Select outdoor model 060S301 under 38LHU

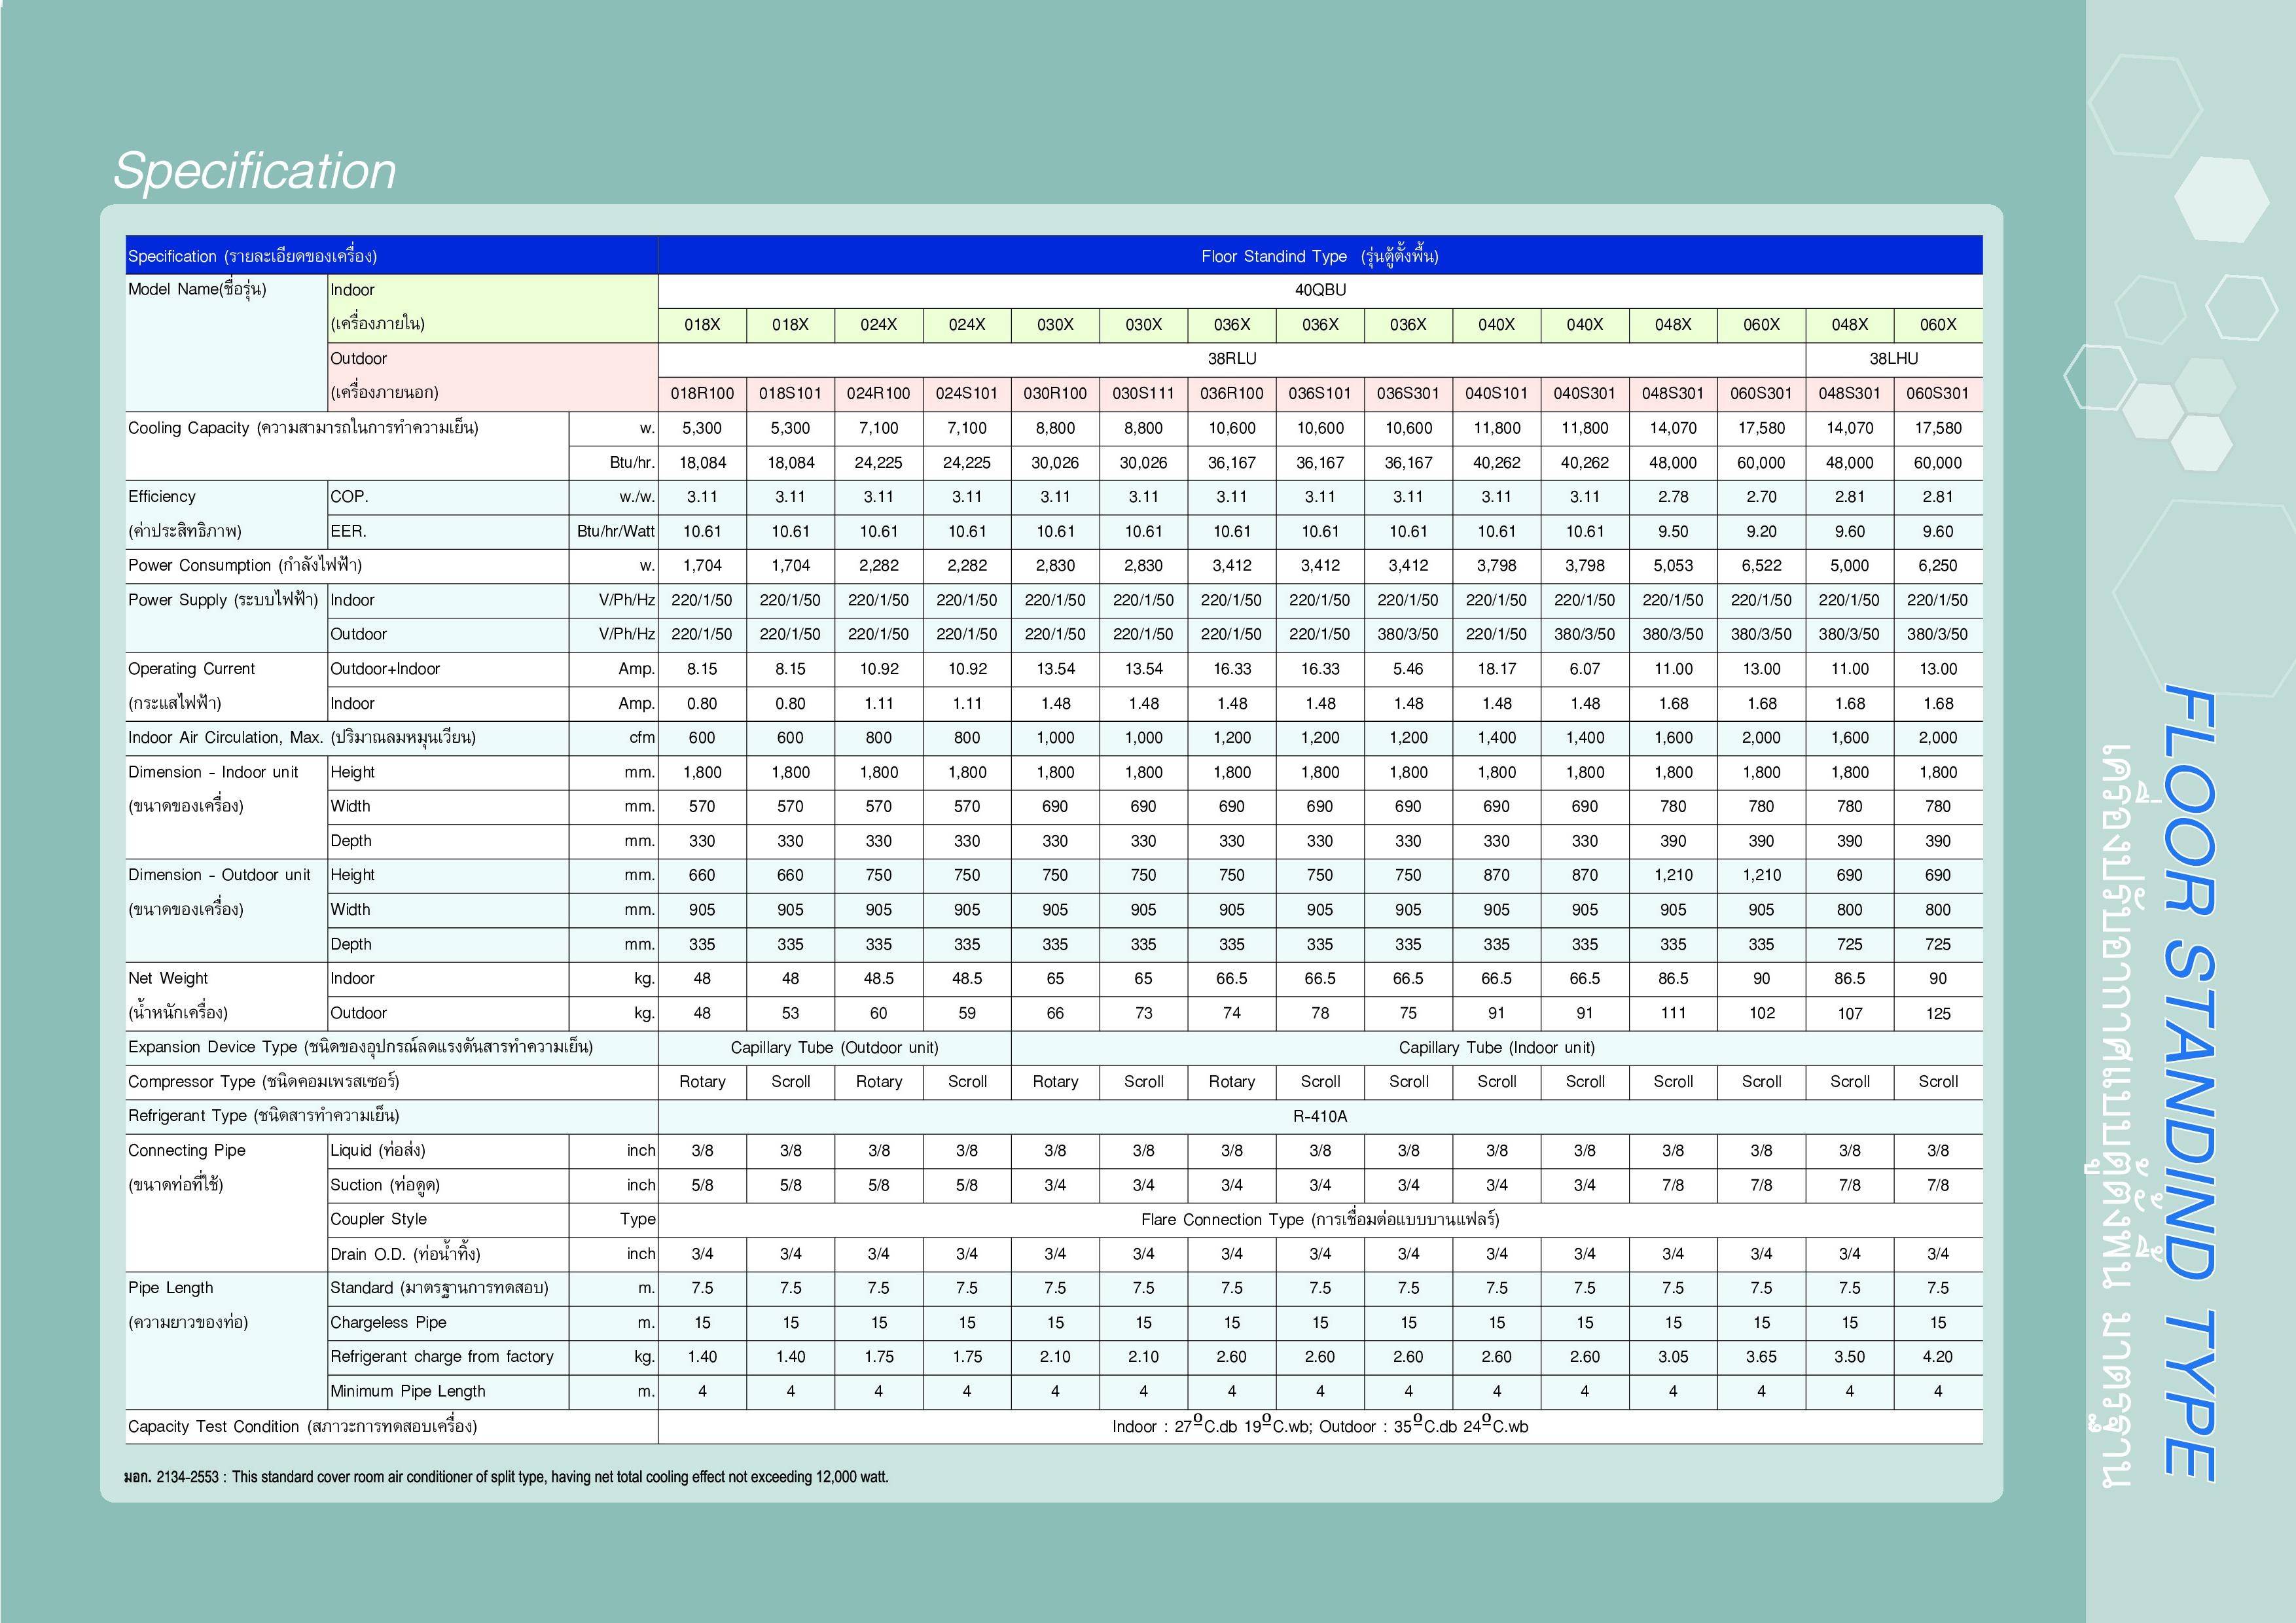coord(1937,393)
